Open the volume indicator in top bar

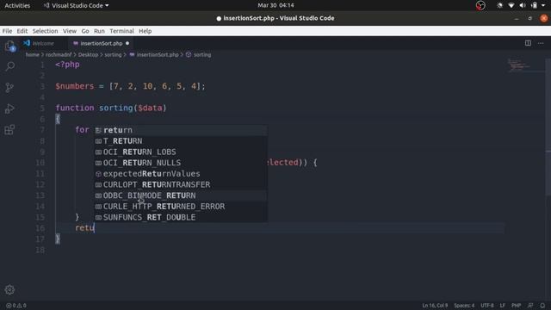pos(523,5)
